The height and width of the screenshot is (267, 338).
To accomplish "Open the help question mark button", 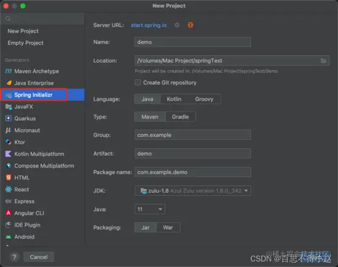I will [x=15, y=257].
